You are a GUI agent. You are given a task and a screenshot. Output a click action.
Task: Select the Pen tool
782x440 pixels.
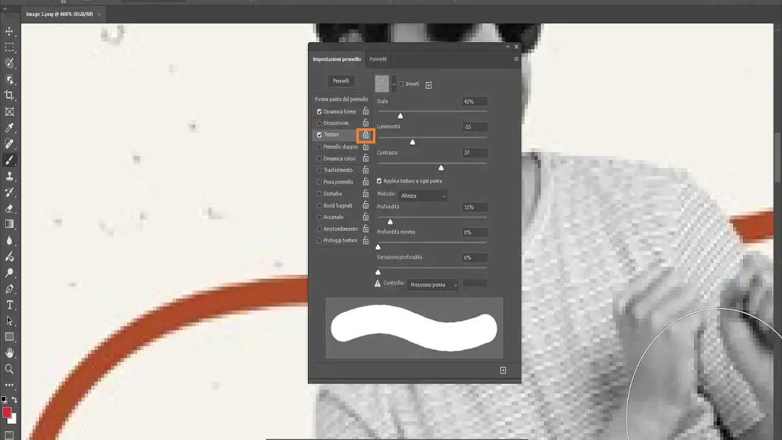click(x=9, y=288)
